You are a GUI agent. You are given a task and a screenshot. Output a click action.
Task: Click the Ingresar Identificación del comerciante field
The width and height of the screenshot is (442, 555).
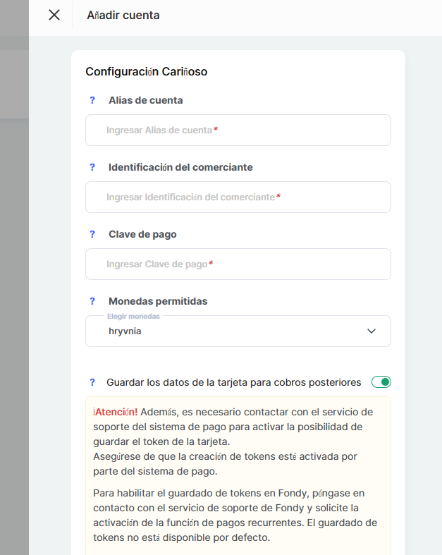coord(238,197)
